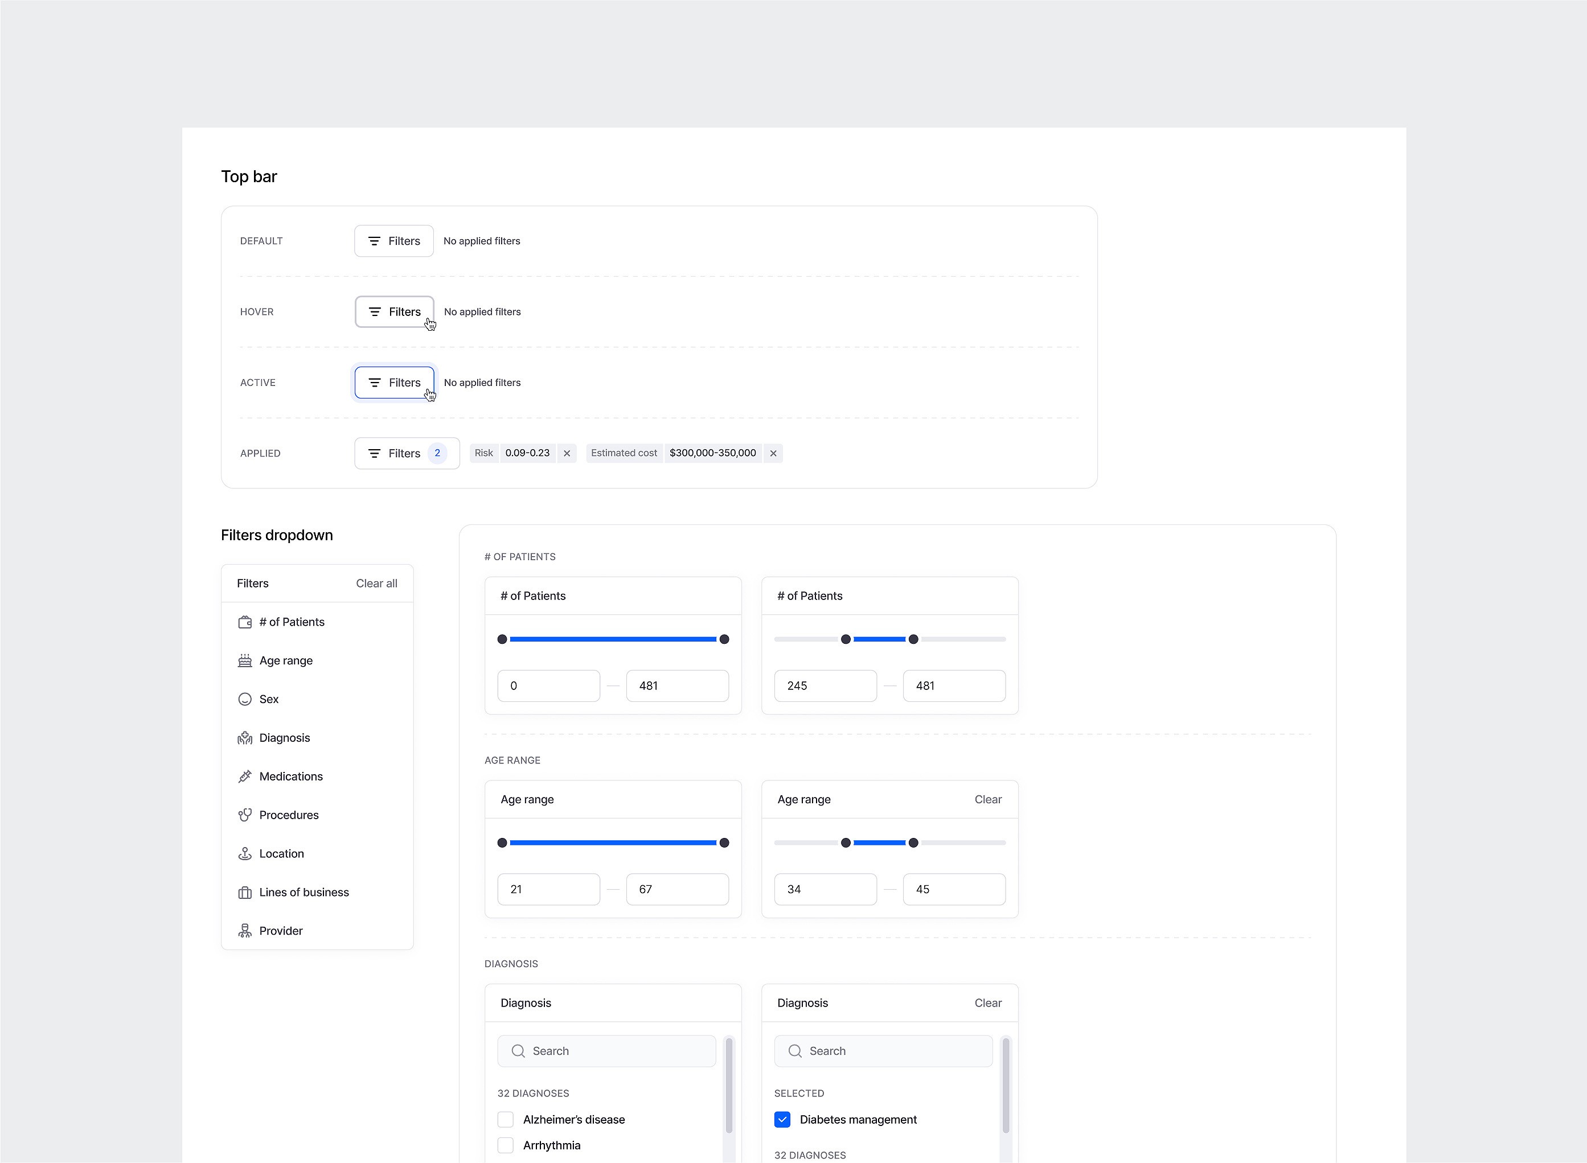Expand the Lines of business filter

point(303,892)
